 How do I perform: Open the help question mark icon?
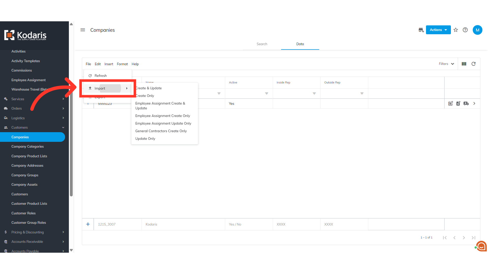465,30
